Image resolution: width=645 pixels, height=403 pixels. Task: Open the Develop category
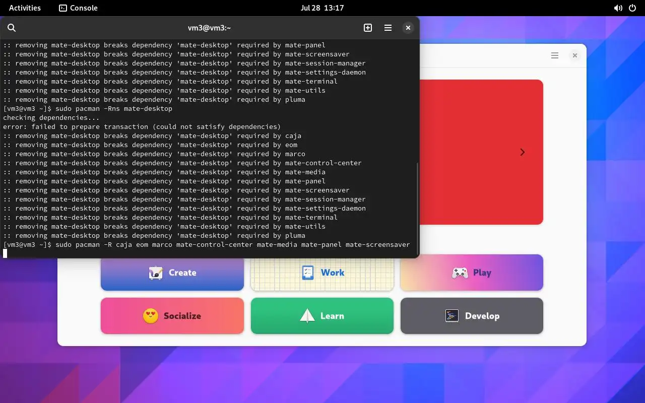472,316
